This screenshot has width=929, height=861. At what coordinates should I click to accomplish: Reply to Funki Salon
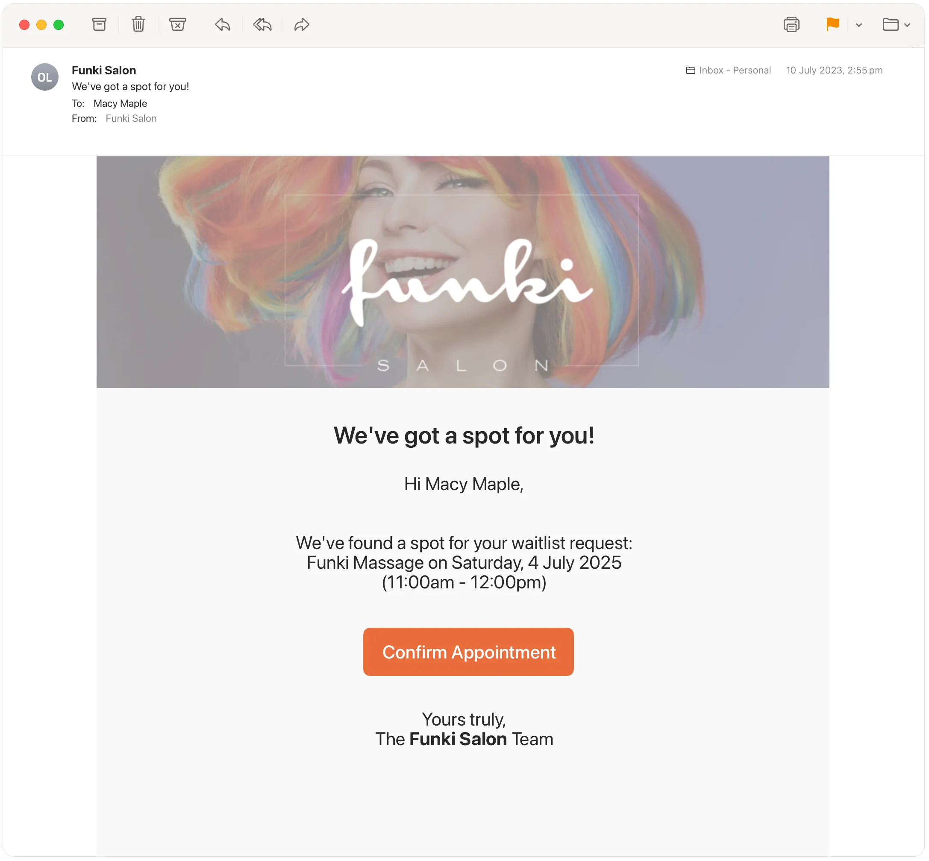pyautogui.click(x=222, y=24)
